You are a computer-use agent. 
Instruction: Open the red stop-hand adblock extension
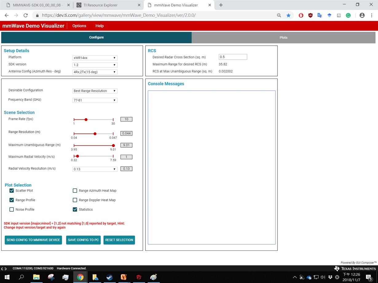(301, 15)
